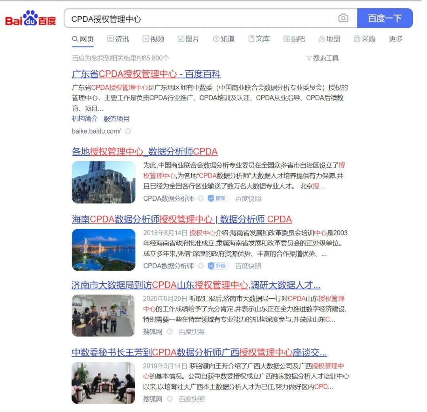Click 保障 badge in 海南CPDA result
The width and height of the screenshot is (427, 412).
click(217, 266)
